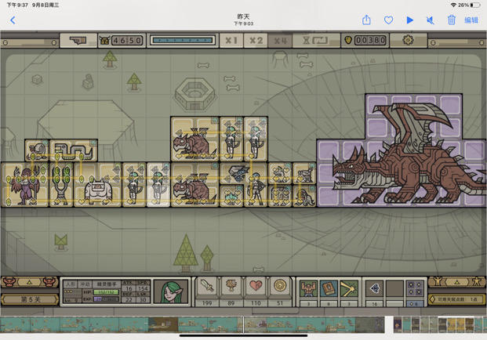Click the heart health stat icon
Image resolution: width=487 pixels, height=340 pixels.
coord(256,286)
